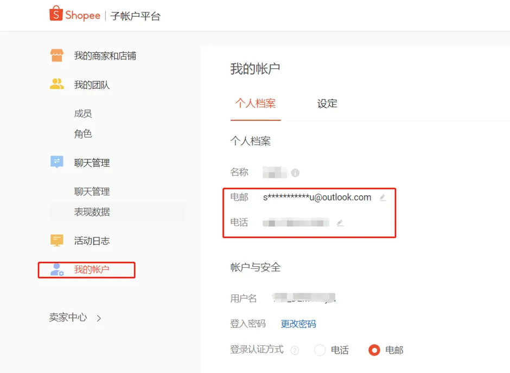
Task: Click the pencil icon to edit 电邮
Action: click(382, 197)
